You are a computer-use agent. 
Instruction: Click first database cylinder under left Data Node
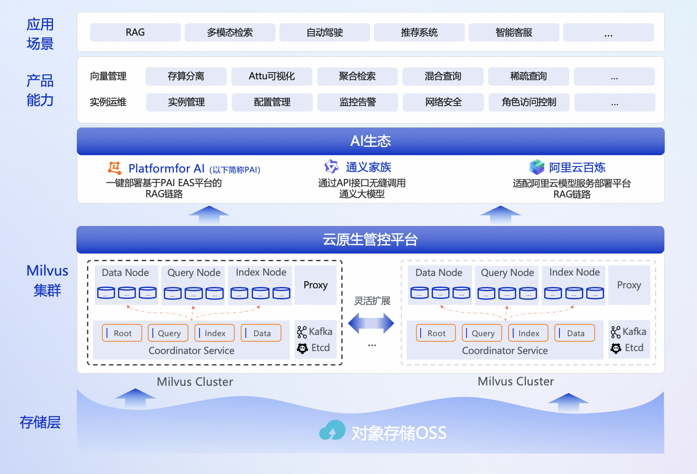pos(106,293)
